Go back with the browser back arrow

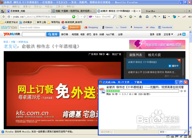(x=4, y=16)
